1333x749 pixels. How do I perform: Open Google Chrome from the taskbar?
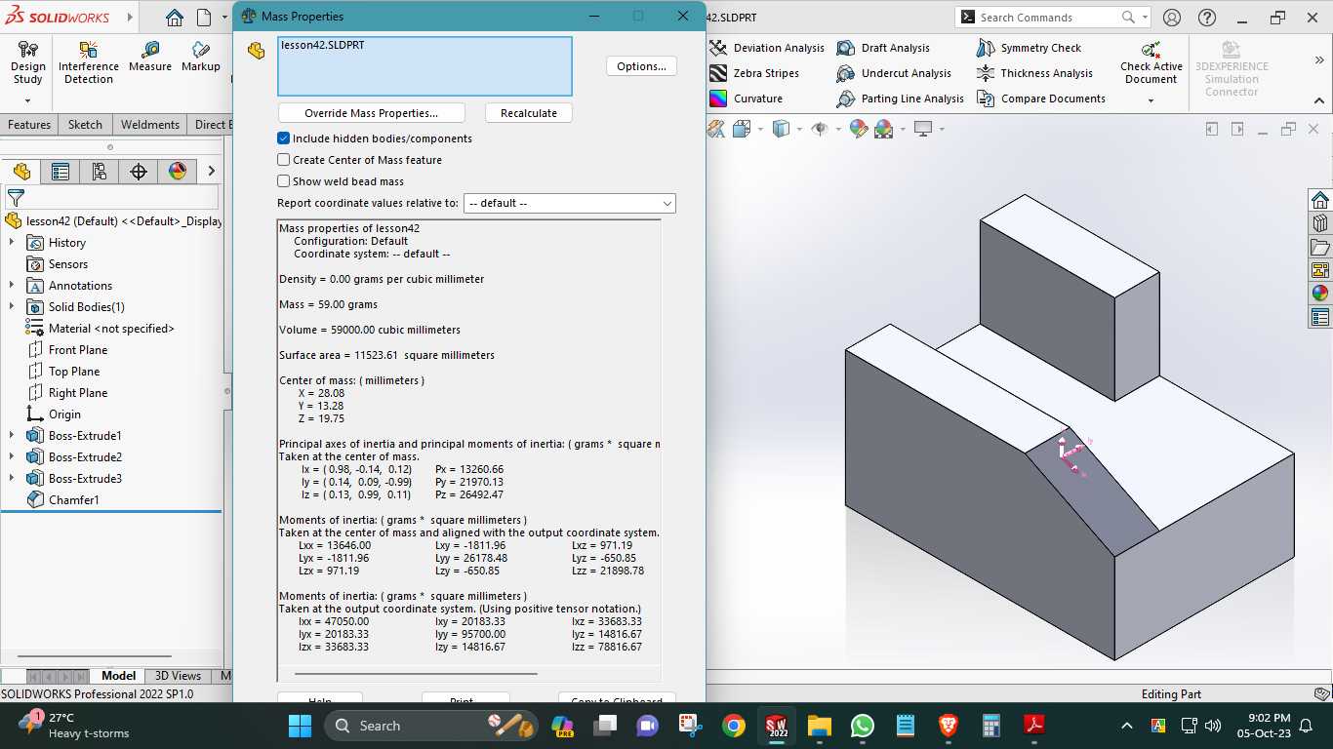click(x=734, y=726)
